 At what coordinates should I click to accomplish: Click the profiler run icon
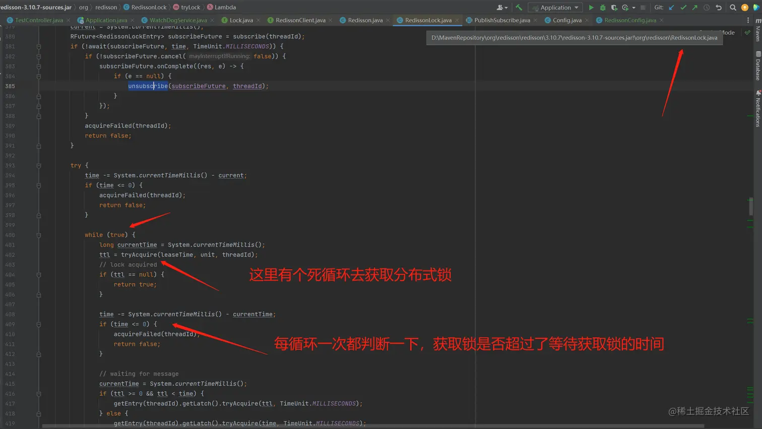625,7
